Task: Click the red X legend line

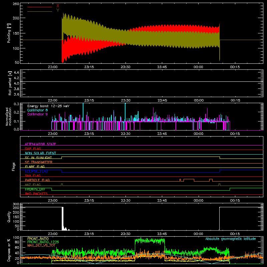Action: [x=39, y=7]
